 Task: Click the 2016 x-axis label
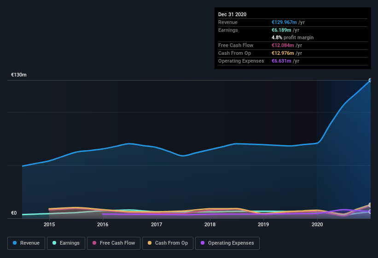[x=103, y=224]
